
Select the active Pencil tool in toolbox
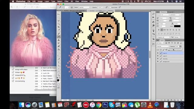tap(59, 37)
